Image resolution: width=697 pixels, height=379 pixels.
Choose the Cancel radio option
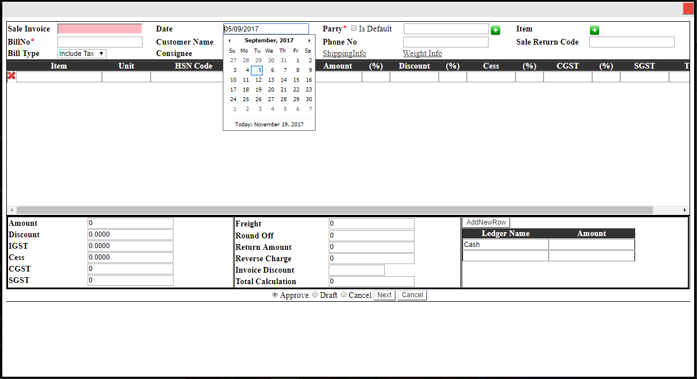point(344,295)
